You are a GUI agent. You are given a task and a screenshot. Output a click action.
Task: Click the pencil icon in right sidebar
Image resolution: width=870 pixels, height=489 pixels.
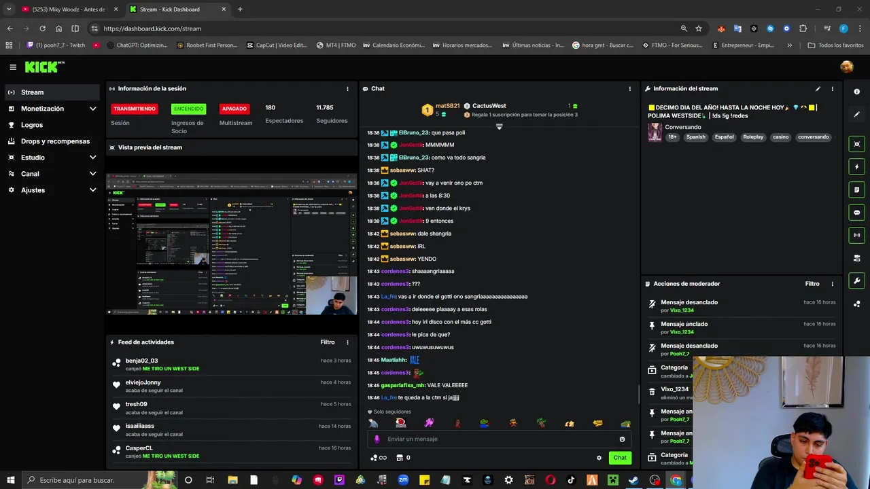[856, 114]
